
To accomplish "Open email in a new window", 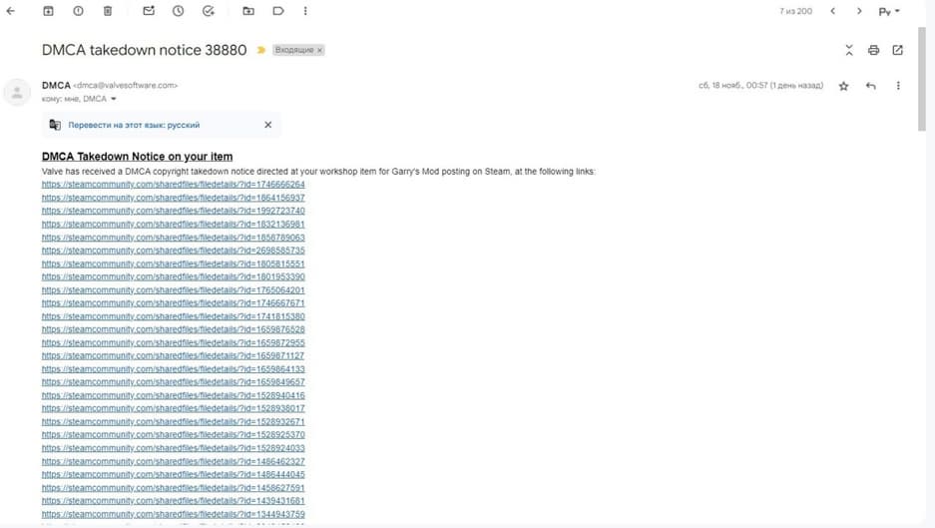I will pos(897,50).
